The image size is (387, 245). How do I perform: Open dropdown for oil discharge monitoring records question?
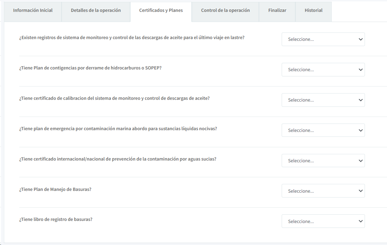point(323,39)
